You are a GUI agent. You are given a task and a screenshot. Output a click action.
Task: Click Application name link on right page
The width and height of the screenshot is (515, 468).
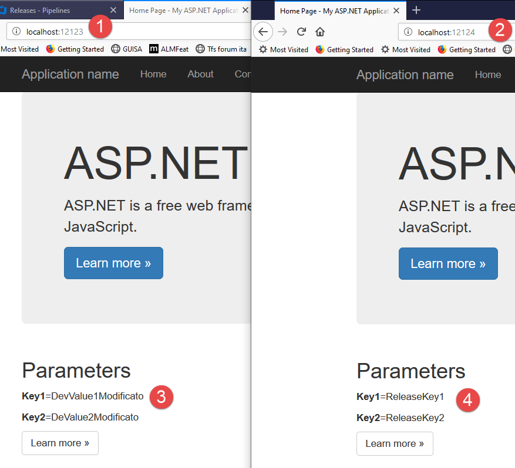pyautogui.click(x=405, y=75)
